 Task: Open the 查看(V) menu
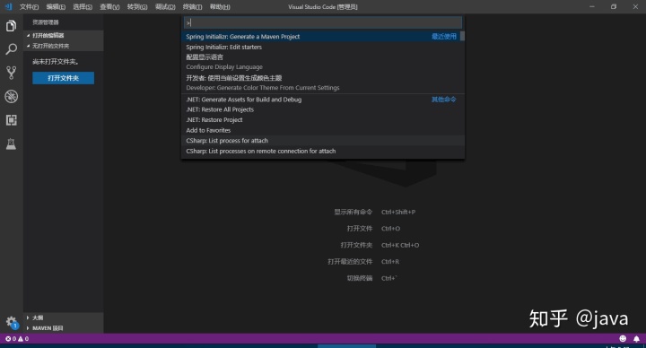pos(109,6)
